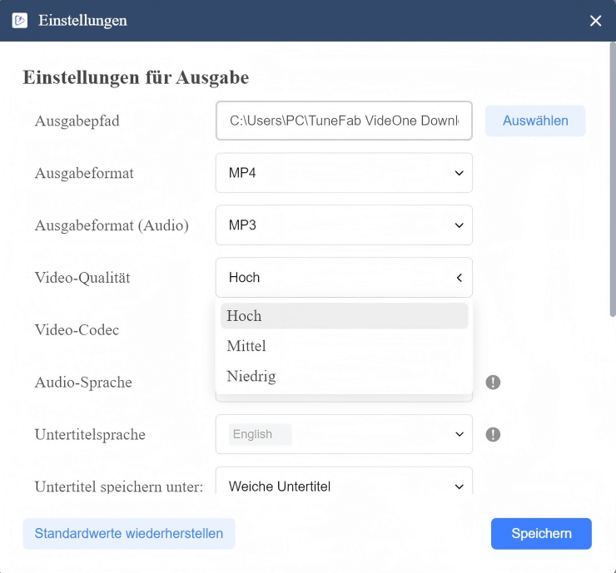Viewport: 616px width, 573px height.
Task: Select Niedrig quality option
Action: point(344,376)
